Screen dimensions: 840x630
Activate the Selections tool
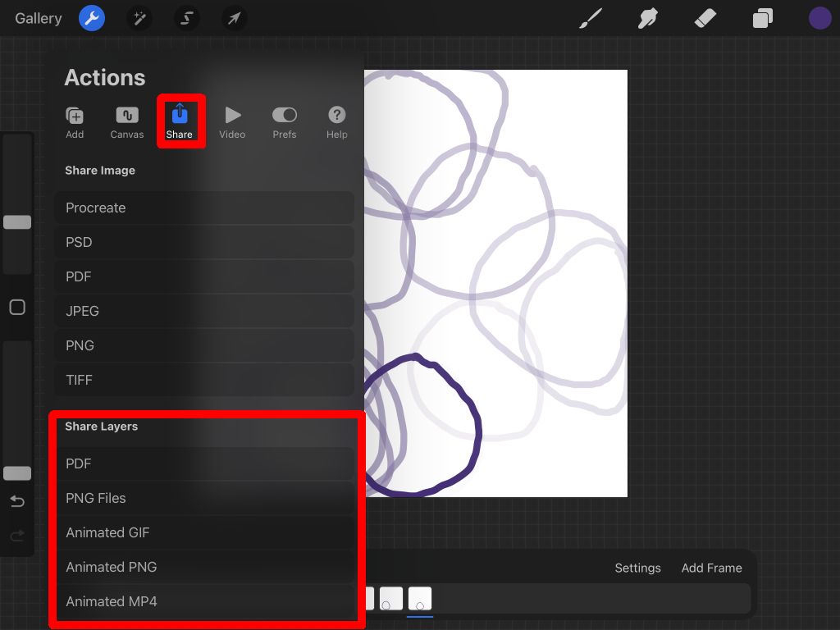(x=186, y=18)
